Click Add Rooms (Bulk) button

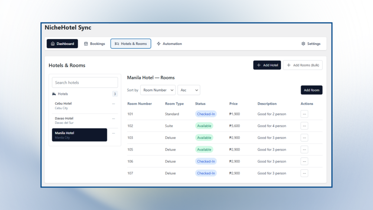[302, 65]
